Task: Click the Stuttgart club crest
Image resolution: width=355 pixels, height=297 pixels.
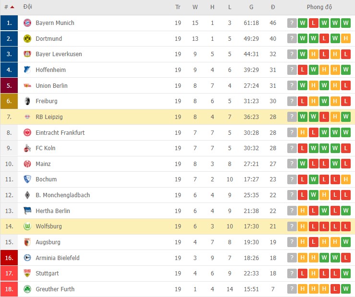Action: coord(27,273)
